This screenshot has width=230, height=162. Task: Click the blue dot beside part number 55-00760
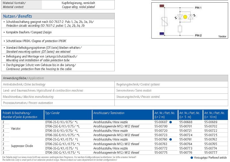pos(170,140)
